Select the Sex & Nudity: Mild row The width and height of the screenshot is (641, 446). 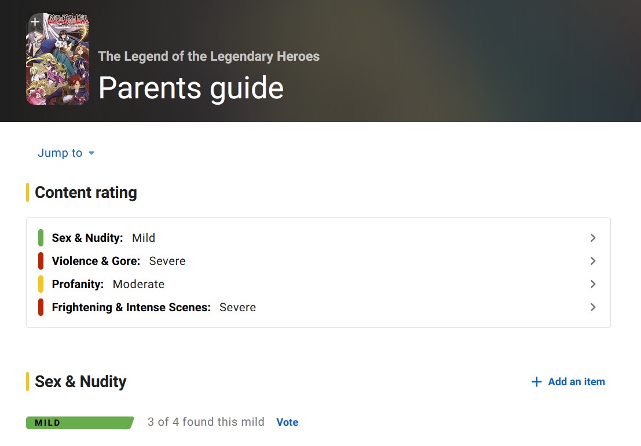(318, 238)
